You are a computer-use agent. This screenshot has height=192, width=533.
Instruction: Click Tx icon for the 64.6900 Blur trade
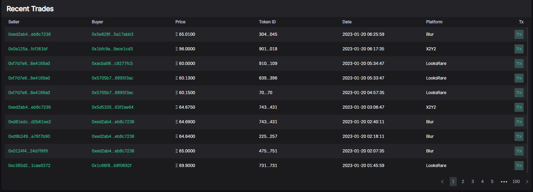519,122
